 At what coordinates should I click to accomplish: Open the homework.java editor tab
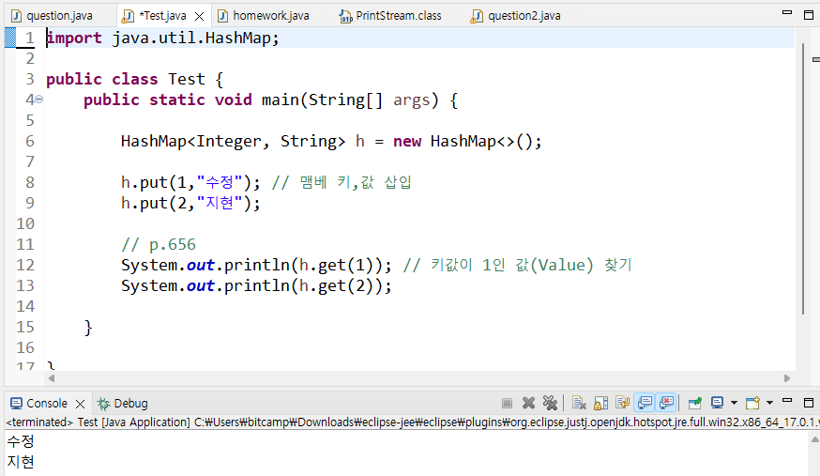(264, 16)
